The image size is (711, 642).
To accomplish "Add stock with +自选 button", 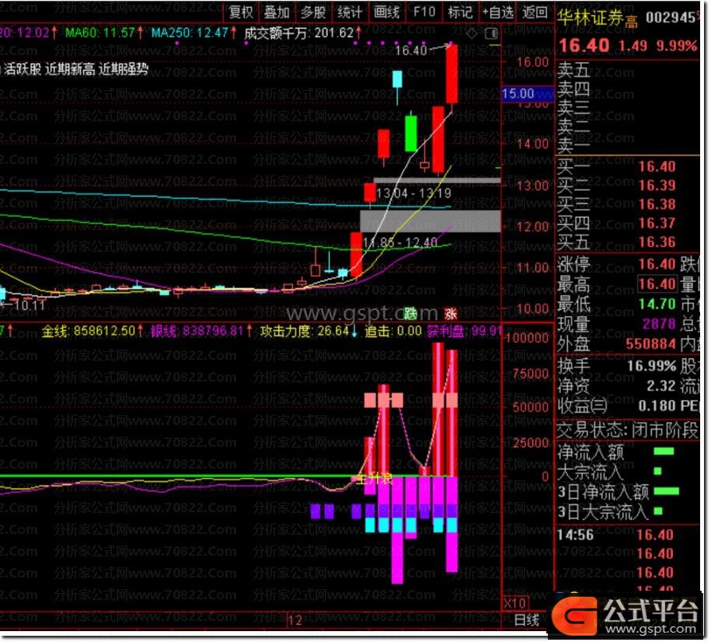I will pyautogui.click(x=497, y=12).
